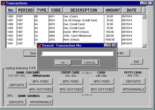Click the 100.00 amount cell
Screen dimensions: 155x110
tap(110, 32)
